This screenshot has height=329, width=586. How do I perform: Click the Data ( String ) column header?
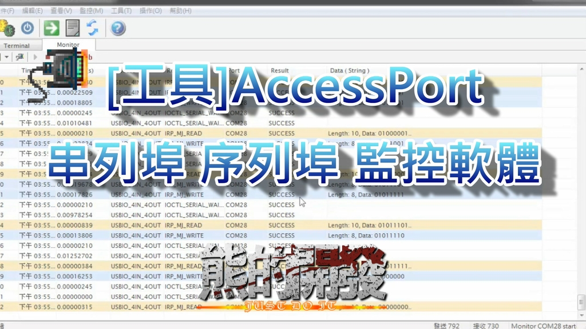(350, 70)
